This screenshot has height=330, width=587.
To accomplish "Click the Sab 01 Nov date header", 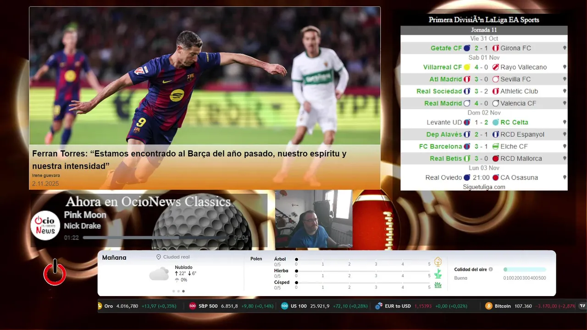I will (484, 57).
